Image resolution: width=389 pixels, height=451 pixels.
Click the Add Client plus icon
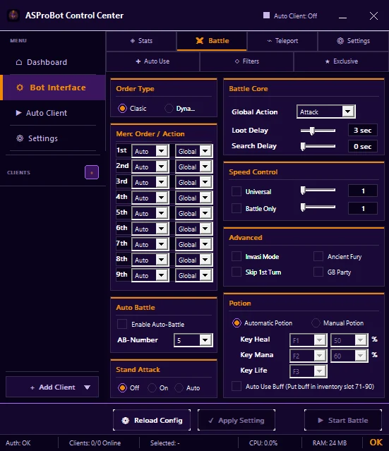(x=32, y=387)
